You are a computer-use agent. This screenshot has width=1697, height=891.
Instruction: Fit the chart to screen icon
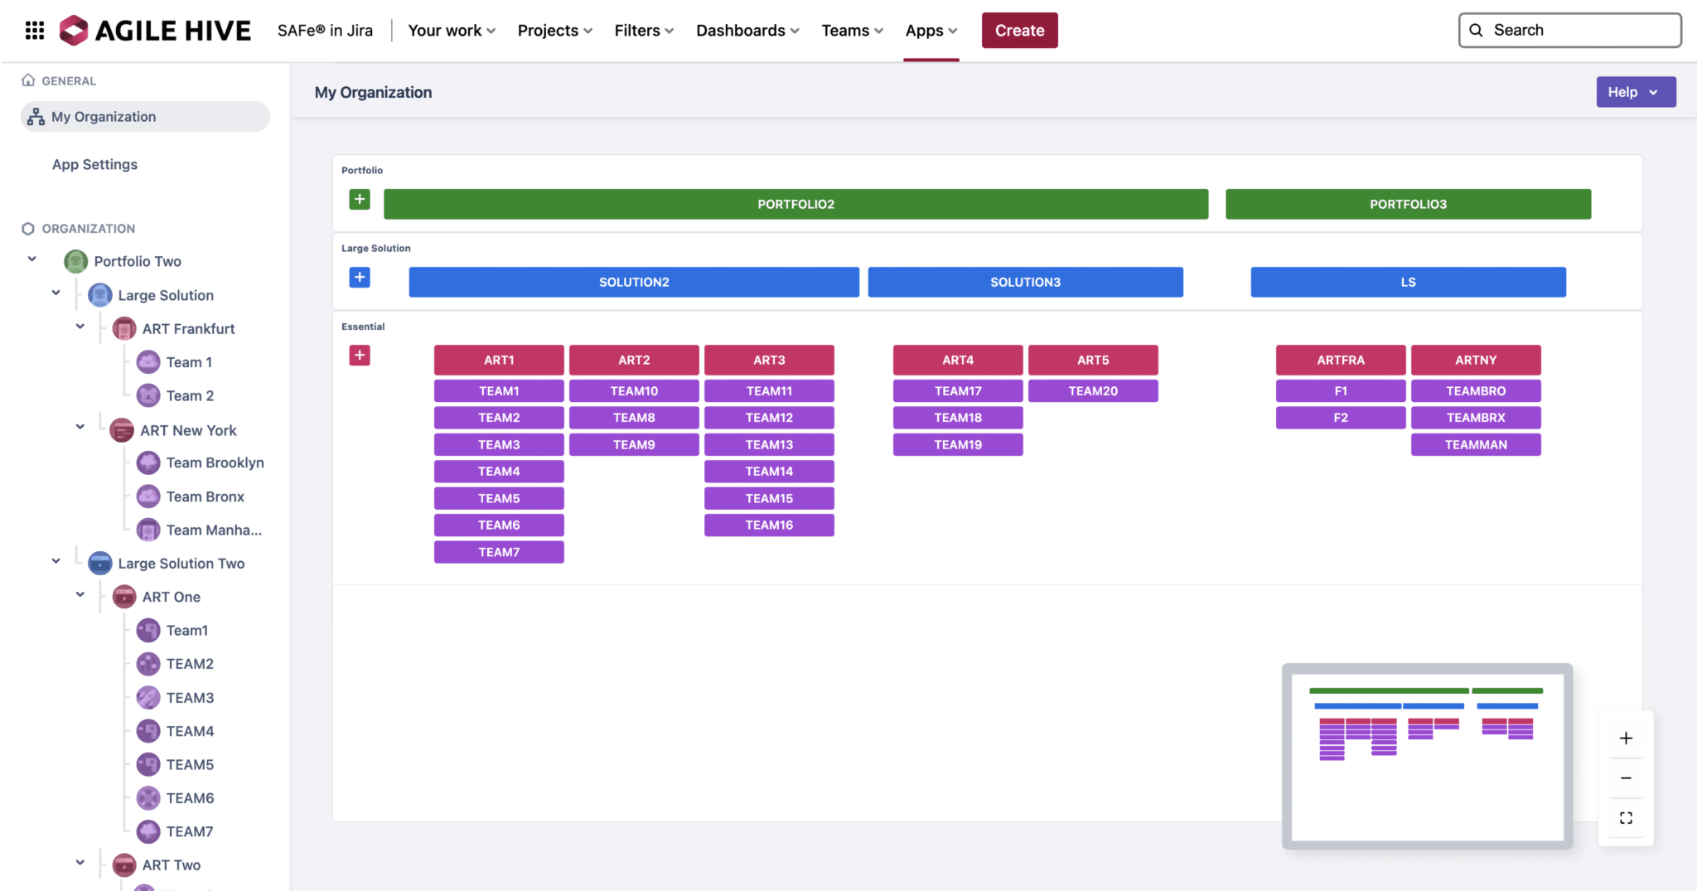[x=1626, y=818]
